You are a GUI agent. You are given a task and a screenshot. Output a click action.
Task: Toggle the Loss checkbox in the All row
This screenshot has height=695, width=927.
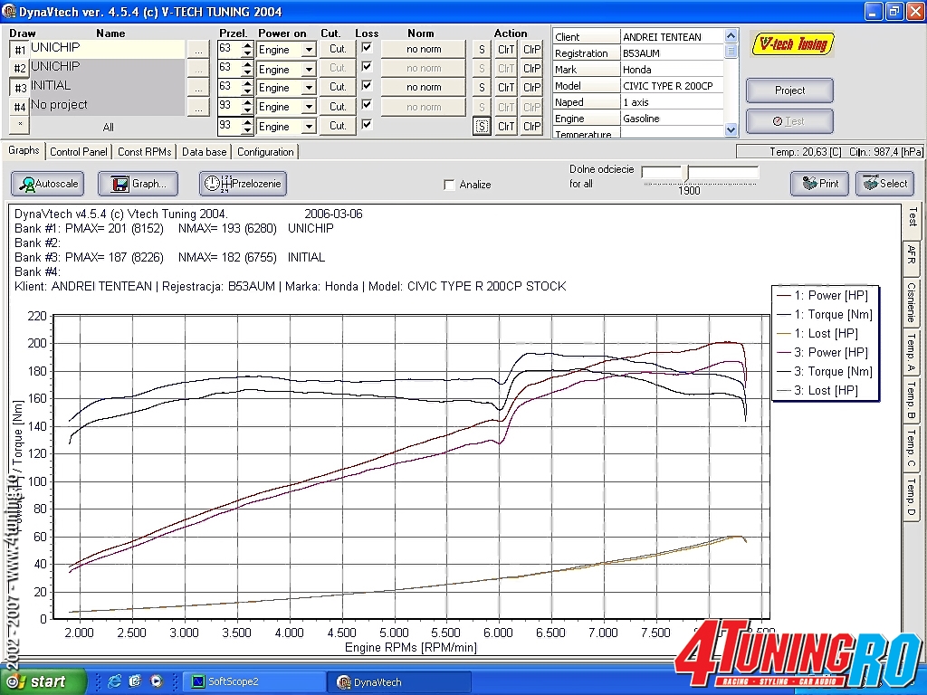pyautogui.click(x=367, y=124)
